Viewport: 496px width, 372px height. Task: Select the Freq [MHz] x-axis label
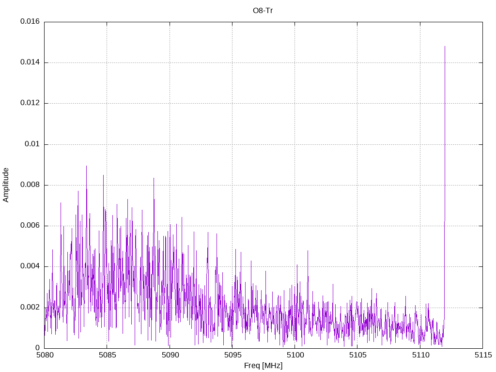[263, 366]
